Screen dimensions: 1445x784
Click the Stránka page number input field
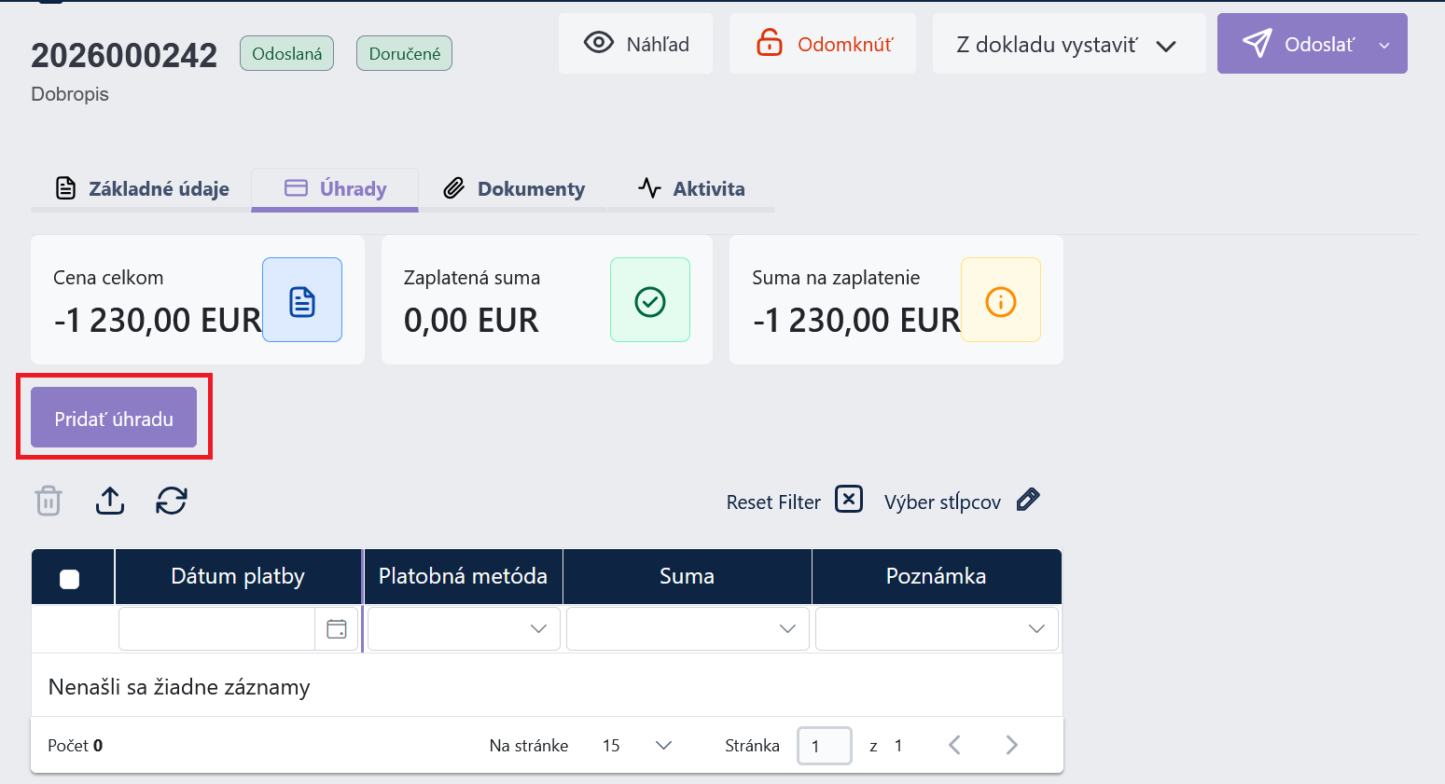pyautogui.click(x=825, y=746)
